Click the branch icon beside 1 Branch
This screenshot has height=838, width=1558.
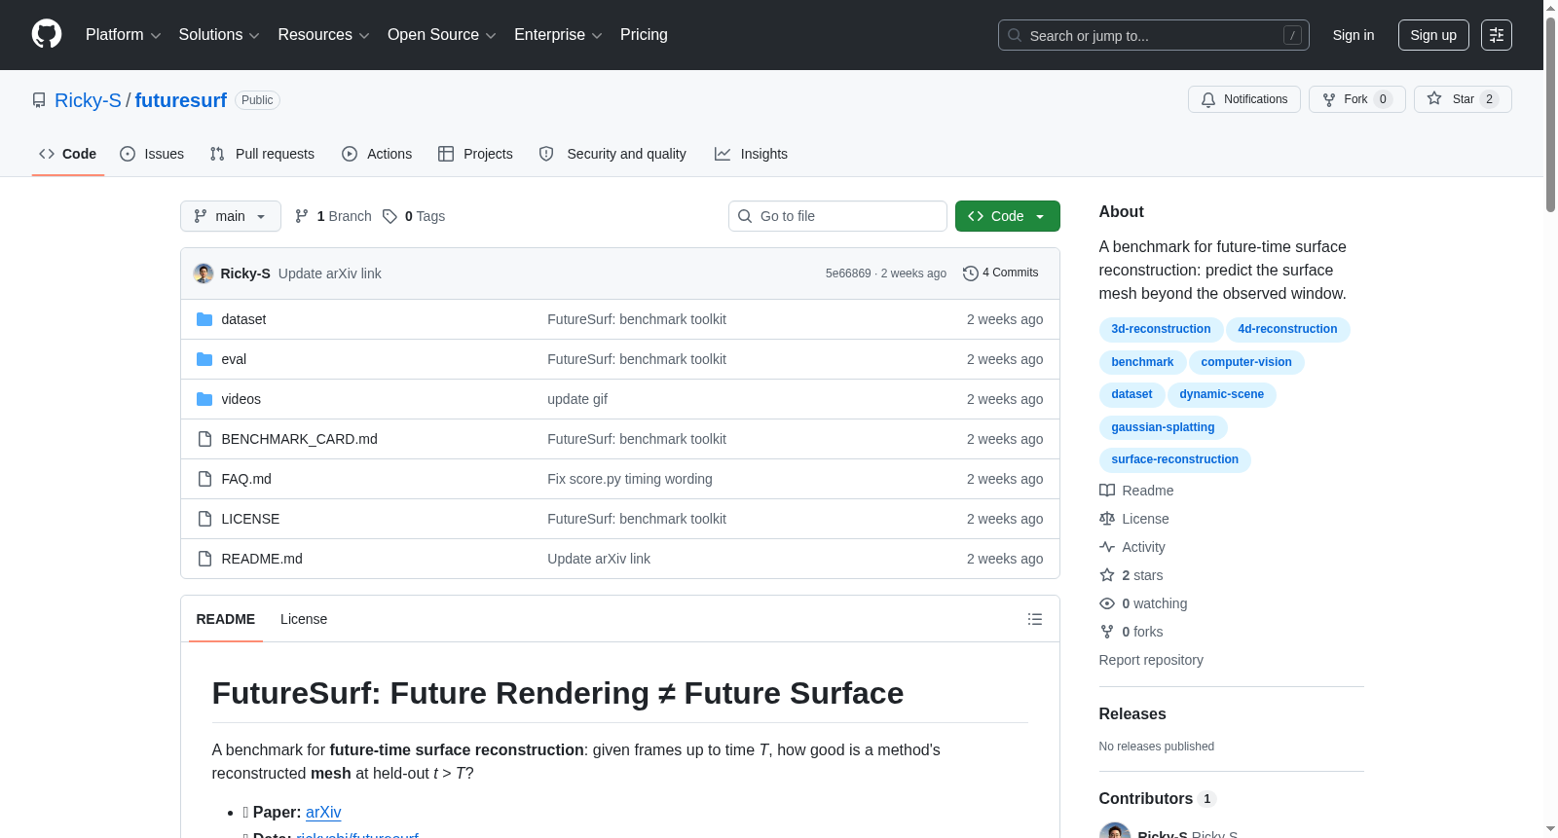(x=302, y=216)
